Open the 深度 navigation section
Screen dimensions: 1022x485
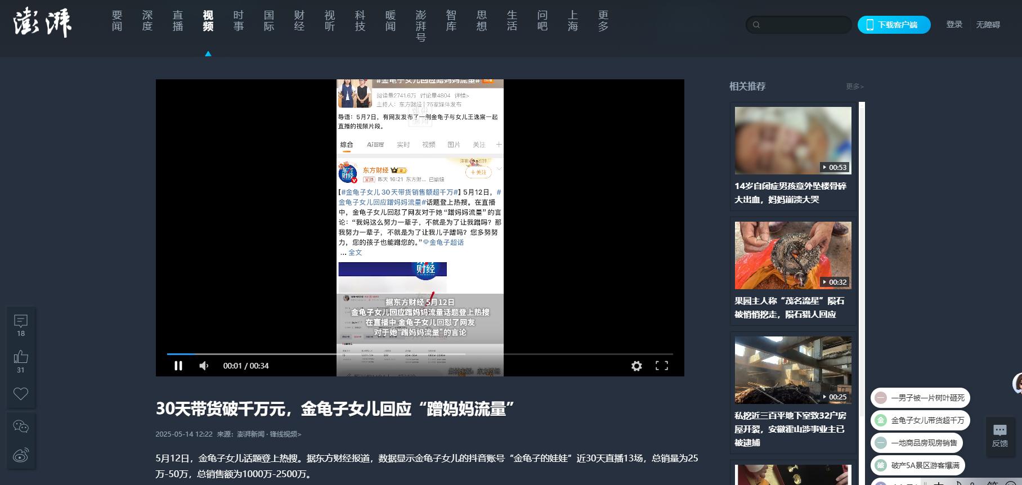point(147,21)
